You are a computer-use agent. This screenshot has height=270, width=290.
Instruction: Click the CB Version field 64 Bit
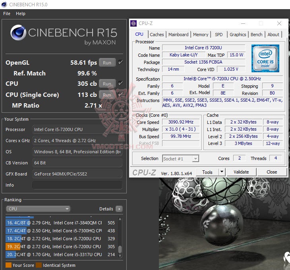[77, 163]
